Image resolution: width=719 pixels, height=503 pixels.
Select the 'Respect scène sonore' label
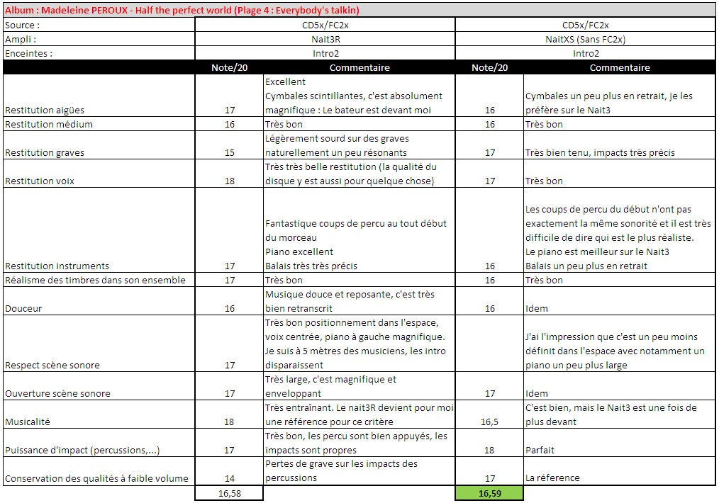tap(99, 343)
